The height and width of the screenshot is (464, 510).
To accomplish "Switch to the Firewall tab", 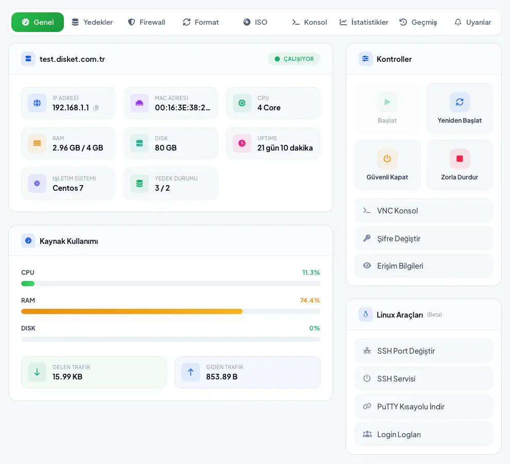I will (147, 22).
